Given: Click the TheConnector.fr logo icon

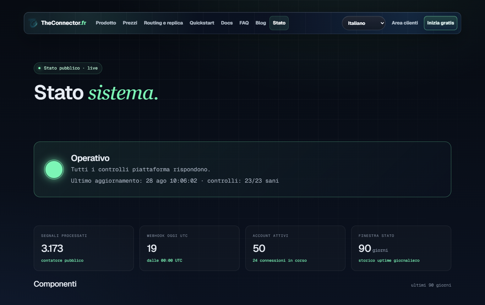Looking at the screenshot, I should [33, 23].
